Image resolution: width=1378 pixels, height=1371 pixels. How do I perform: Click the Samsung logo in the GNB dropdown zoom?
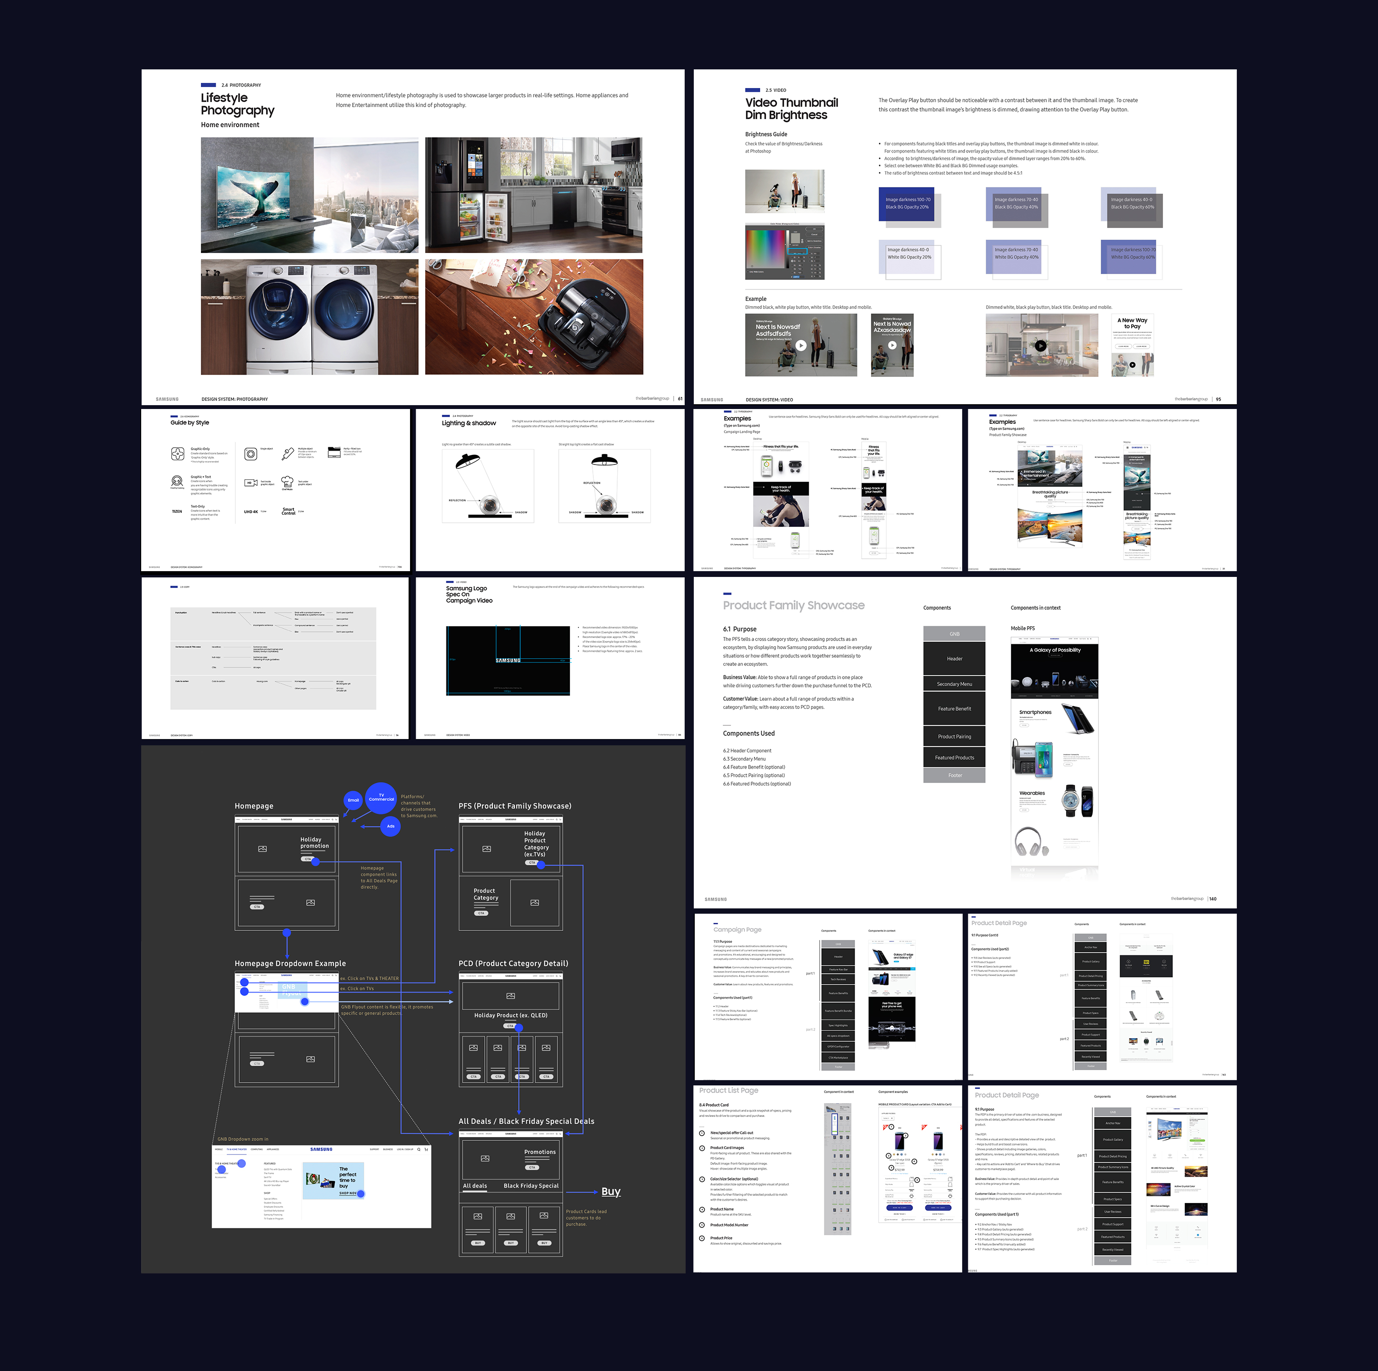(x=321, y=1149)
